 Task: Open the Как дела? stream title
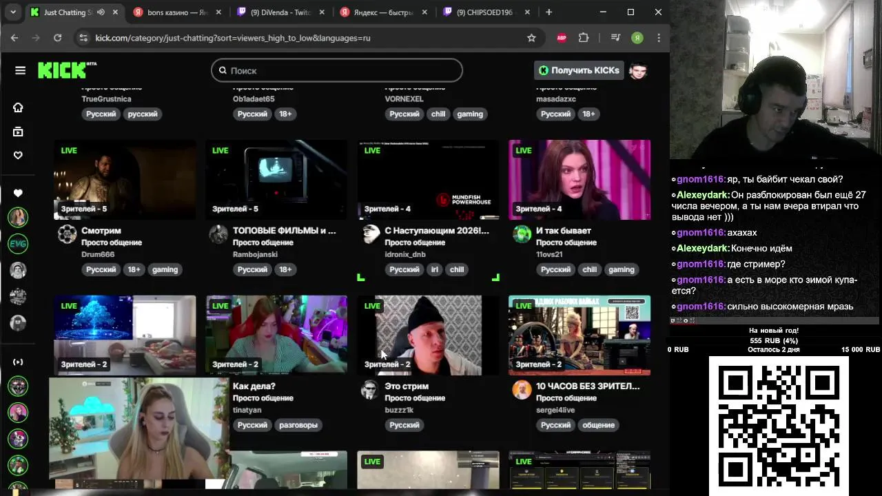pos(254,386)
